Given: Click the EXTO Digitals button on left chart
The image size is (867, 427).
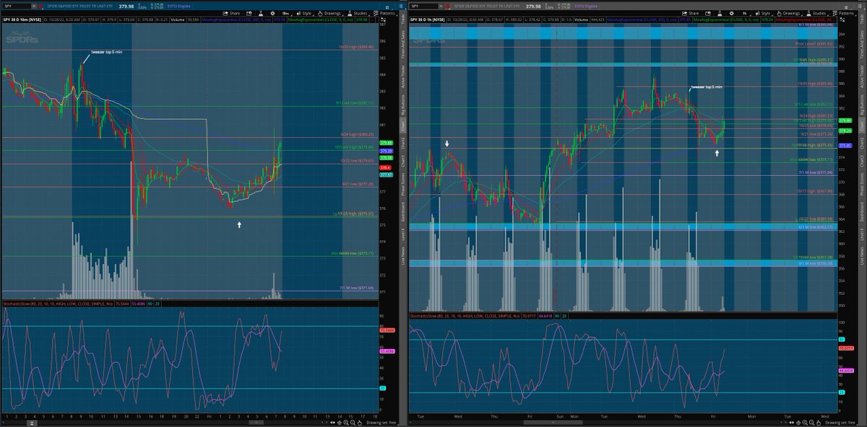Looking at the screenshot, I should click(x=178, y=6).
